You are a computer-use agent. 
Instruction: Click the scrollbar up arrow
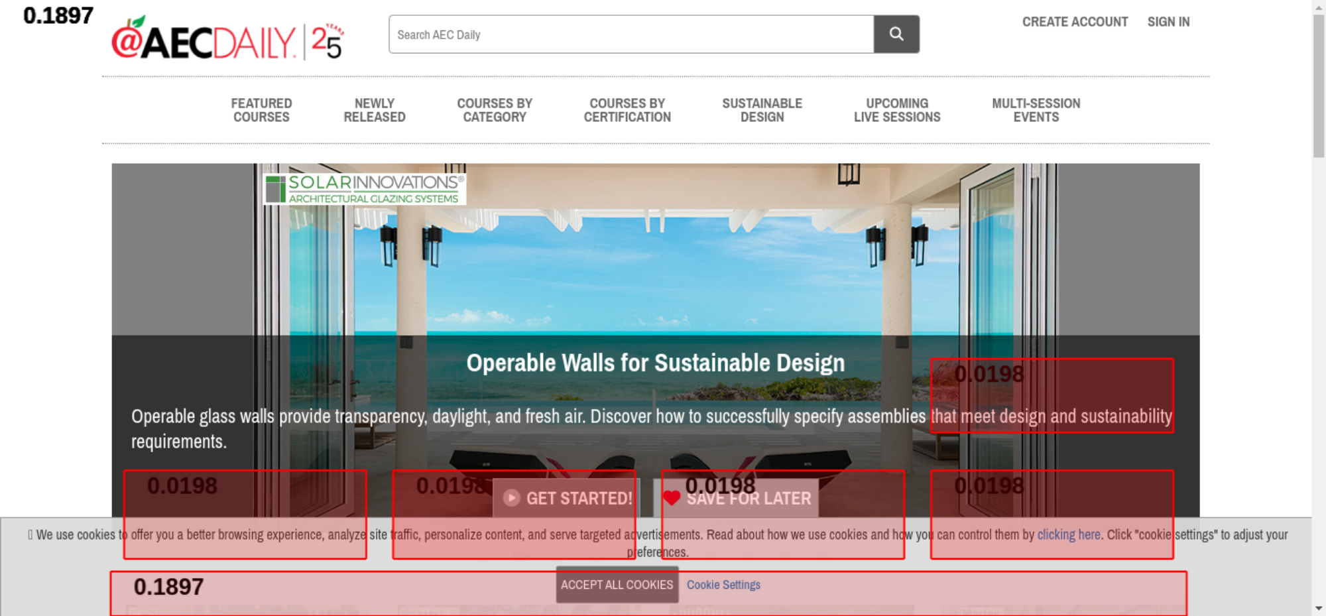pyautogui.click(x=1318, y=6)
